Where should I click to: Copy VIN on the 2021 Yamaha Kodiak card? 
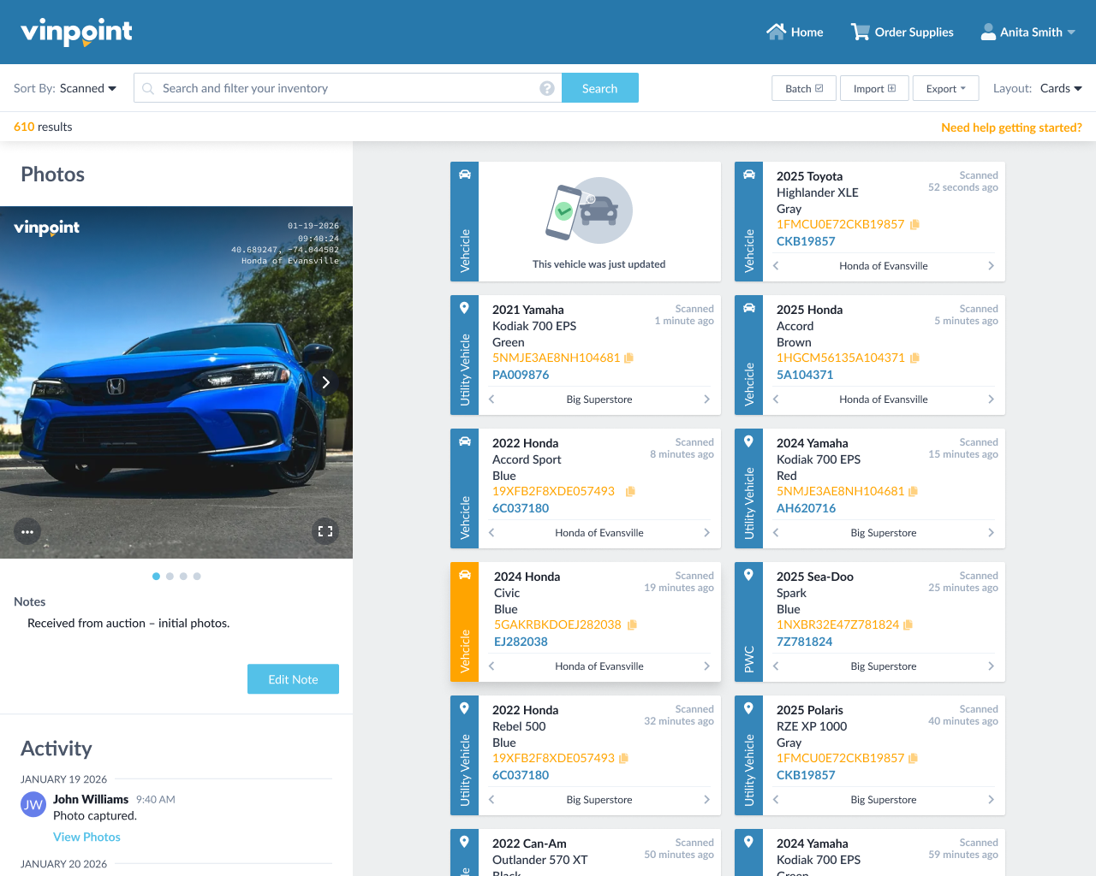click(629, 358)
